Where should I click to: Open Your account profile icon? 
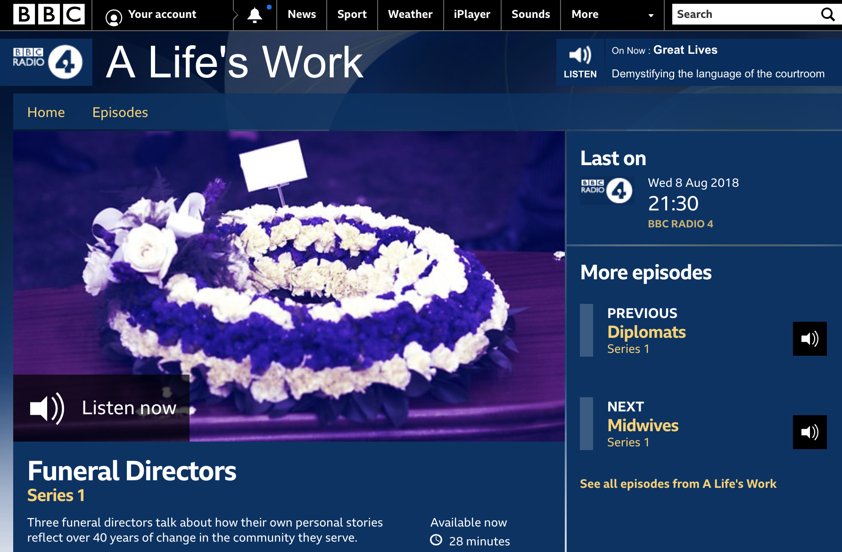tap(114, 17)
